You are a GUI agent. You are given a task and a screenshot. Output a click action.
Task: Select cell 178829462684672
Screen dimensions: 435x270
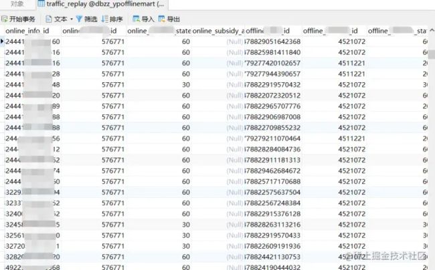click(272, 171)
